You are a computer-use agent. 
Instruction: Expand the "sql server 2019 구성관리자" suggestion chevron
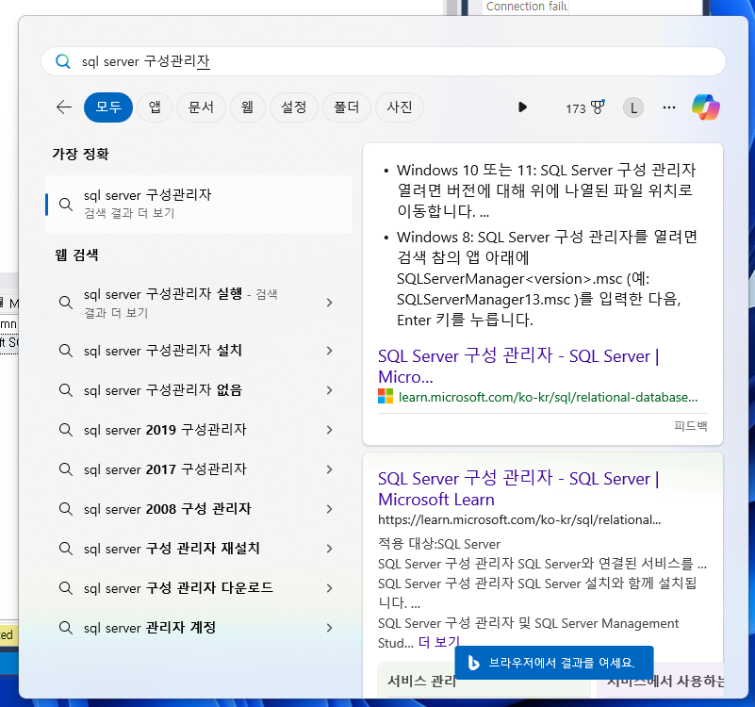pos(329,430)
